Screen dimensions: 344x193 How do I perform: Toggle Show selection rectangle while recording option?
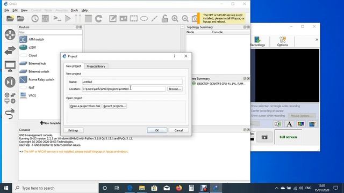(x=275, y=106)
